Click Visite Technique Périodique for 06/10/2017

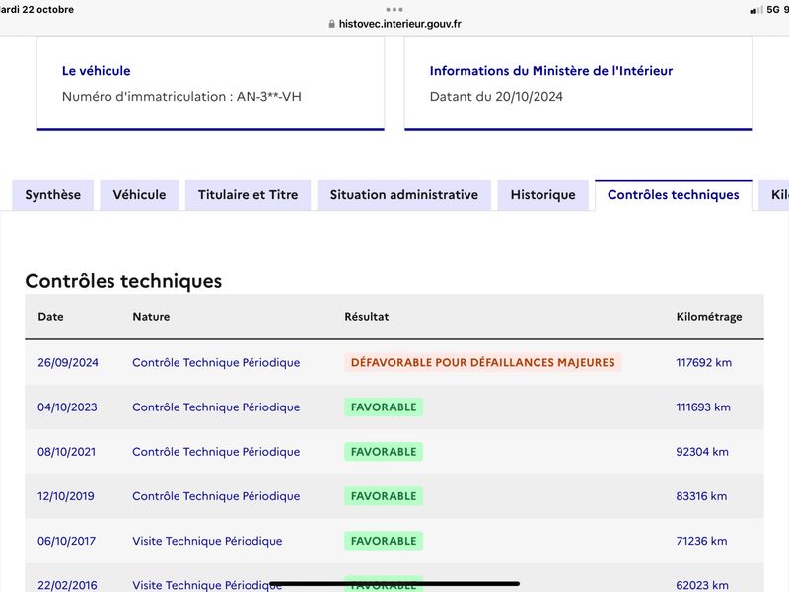(207, 541)
